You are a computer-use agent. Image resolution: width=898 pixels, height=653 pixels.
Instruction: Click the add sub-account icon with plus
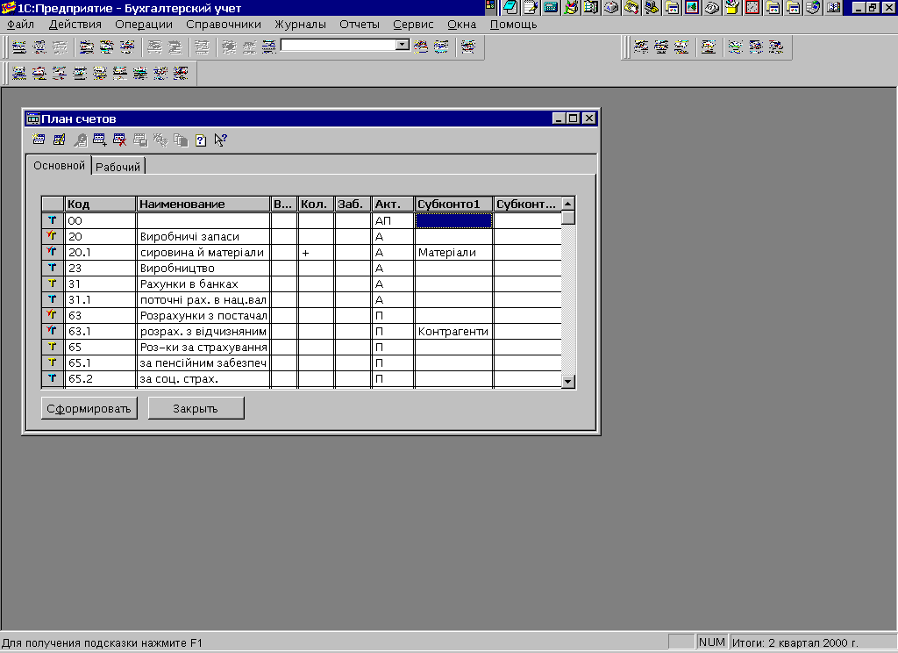tap(99, 140)
